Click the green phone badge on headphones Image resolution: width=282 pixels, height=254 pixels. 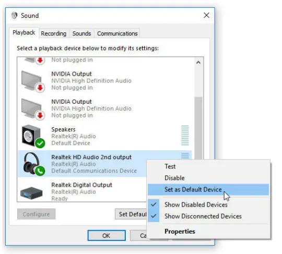click(x=40, y=171)
